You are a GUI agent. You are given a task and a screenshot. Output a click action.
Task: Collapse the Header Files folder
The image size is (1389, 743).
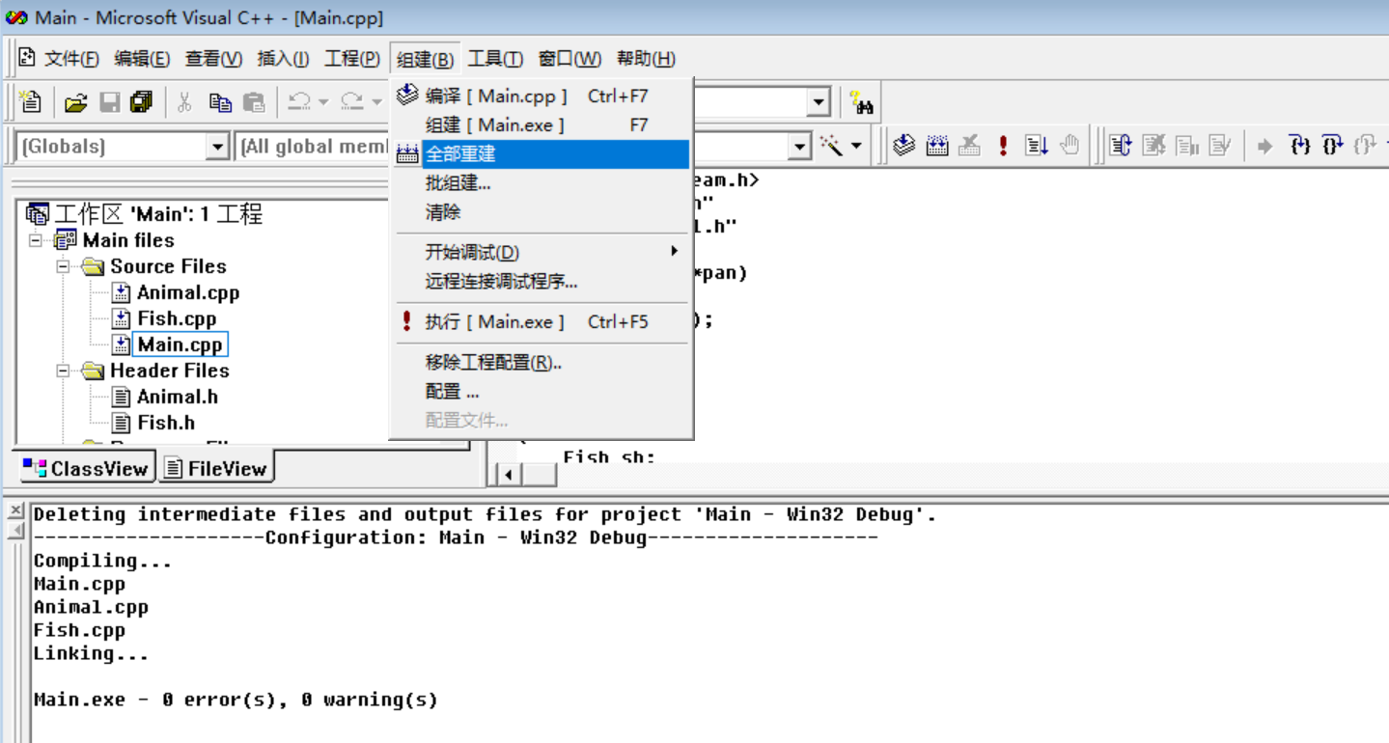pyautogui.click(x=63, y=371)
